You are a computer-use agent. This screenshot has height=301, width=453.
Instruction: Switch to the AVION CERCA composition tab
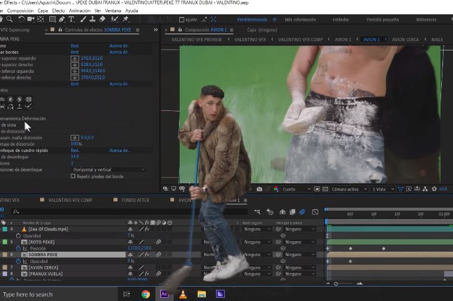pyautogui.click(x=405, y=39)
